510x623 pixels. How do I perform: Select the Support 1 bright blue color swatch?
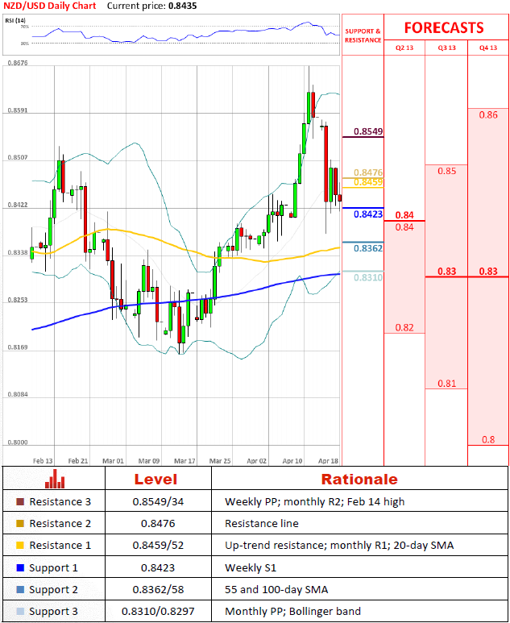pyautogui.click(x=20, y=568)
